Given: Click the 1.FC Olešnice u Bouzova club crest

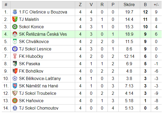Looking at the screenshot, I should 15,12.
